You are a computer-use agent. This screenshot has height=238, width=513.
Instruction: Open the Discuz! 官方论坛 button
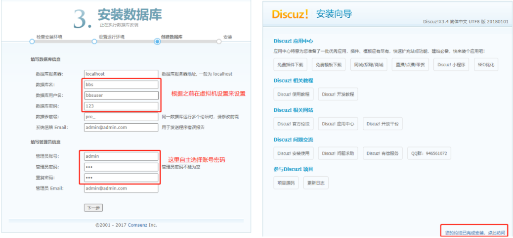tap(294, 124)
